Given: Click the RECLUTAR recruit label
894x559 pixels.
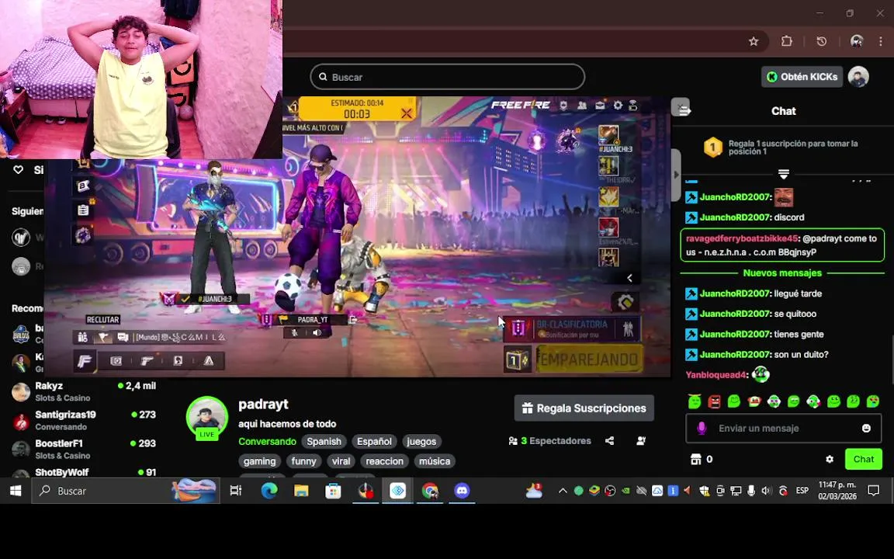Looking at the screenshot, I should [102, 319].
